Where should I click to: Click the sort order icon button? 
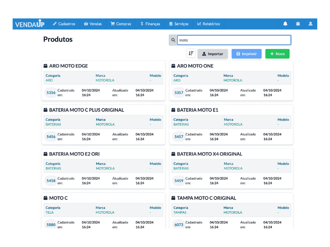click(191, 54)
